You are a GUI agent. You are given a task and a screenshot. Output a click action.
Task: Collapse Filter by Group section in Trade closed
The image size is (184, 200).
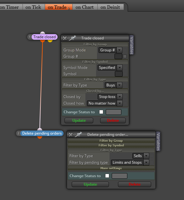(x=95, y=44)
